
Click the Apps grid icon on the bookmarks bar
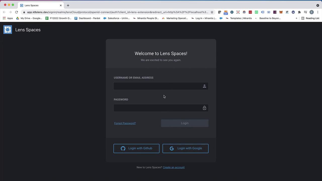pyautogui.click(x=4, y=18)
